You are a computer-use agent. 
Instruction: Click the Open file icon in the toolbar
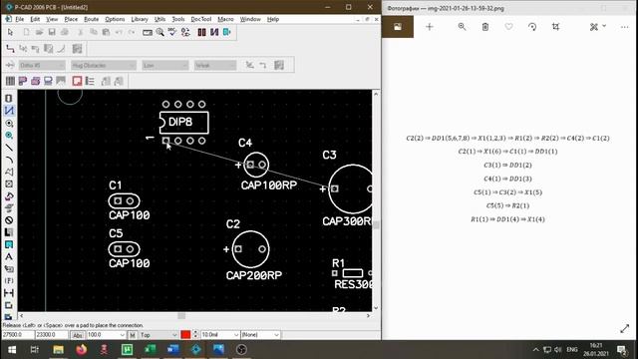coord(39,32)
